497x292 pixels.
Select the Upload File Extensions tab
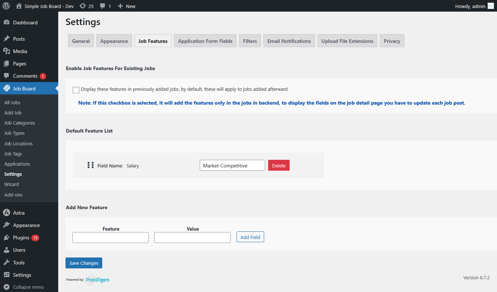347,41
